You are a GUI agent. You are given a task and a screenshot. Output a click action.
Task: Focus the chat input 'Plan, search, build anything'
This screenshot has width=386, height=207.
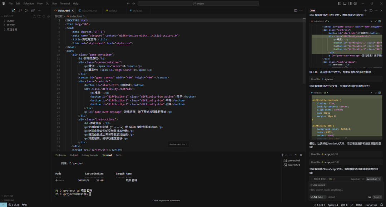pos(346,190)
